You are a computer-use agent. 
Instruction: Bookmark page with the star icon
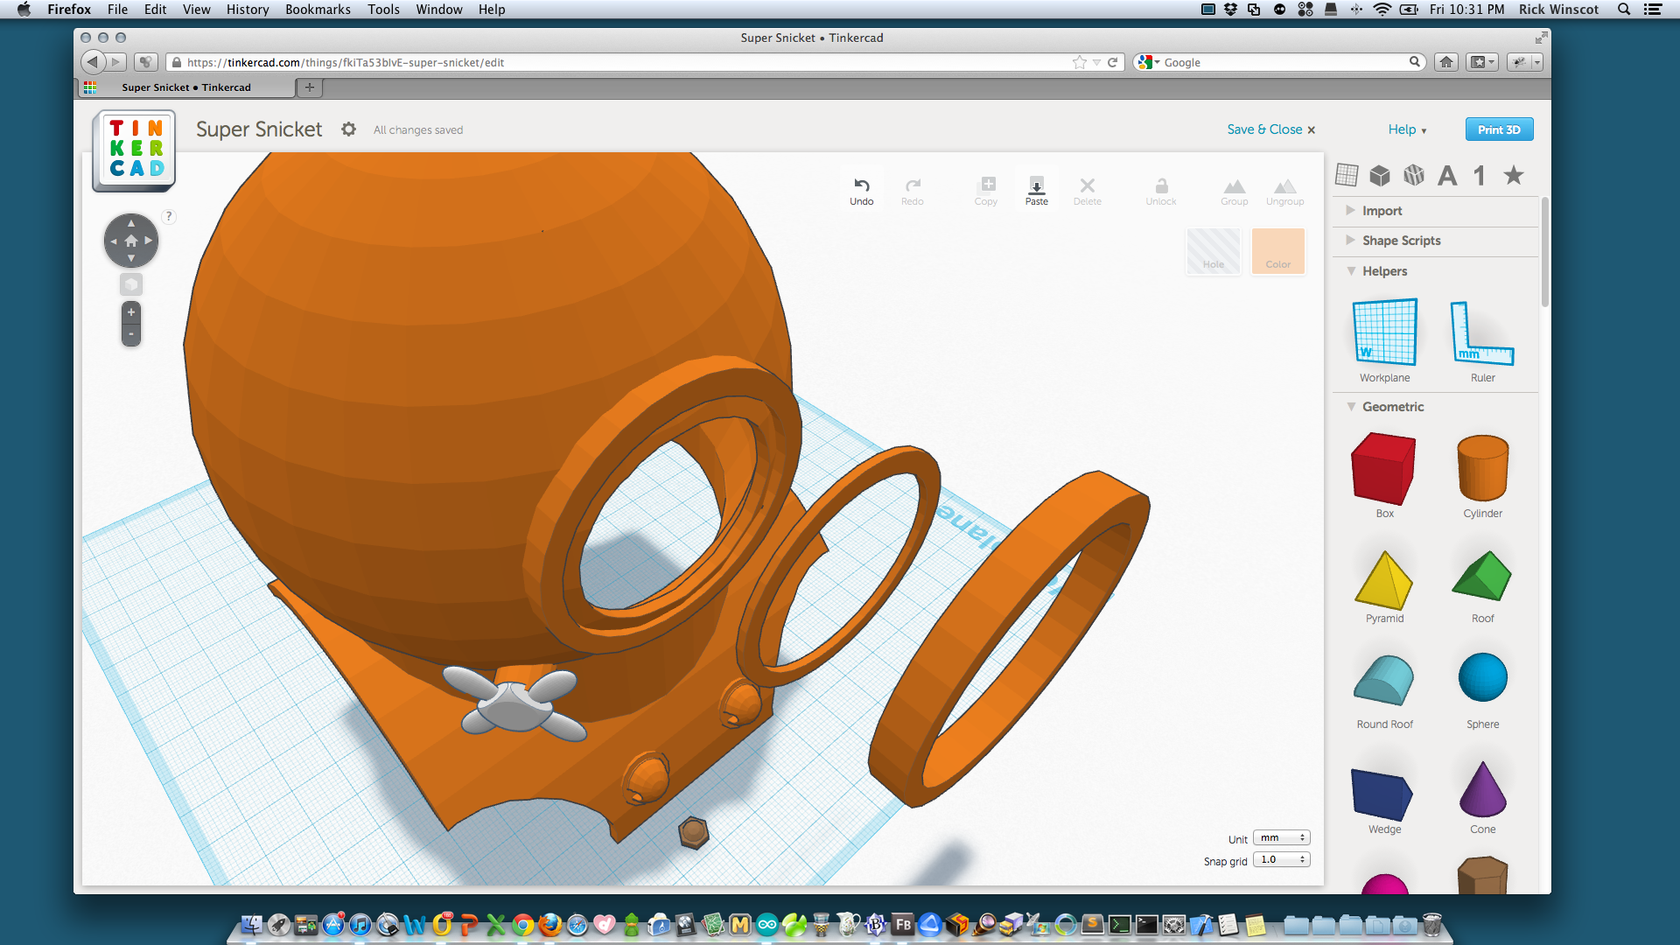tap(1080, 62)
